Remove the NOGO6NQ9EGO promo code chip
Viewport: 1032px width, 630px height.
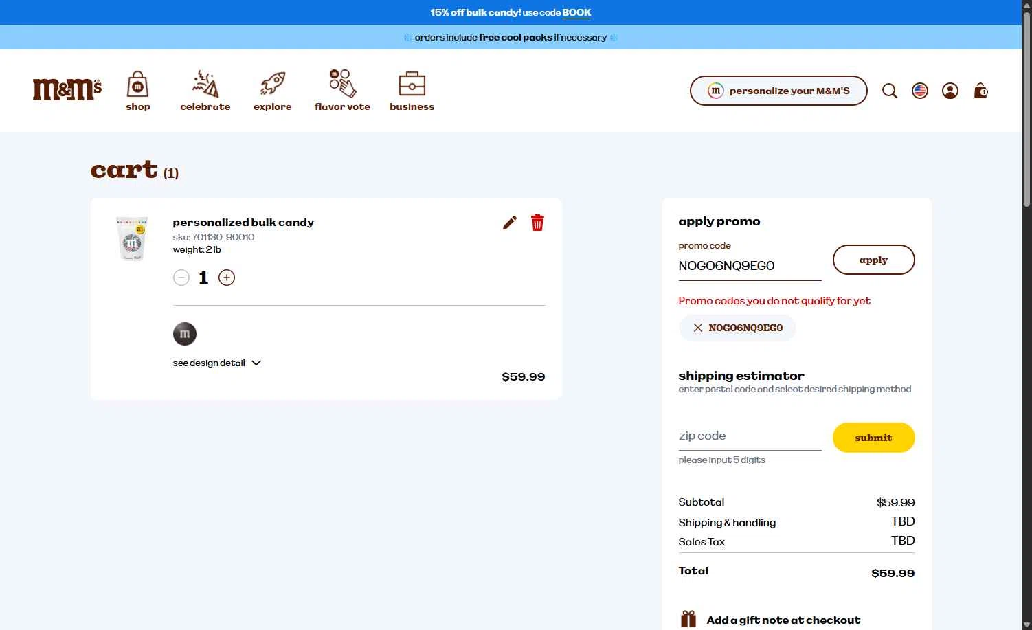tap(697, 328)
